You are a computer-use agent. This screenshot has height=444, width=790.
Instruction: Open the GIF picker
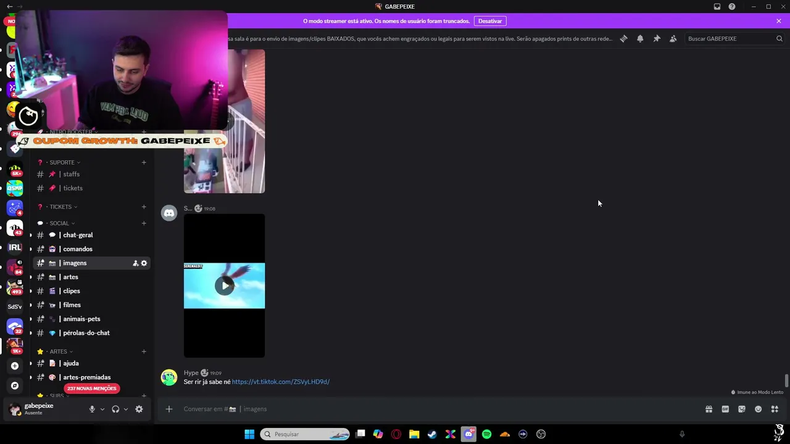[725, 409]
